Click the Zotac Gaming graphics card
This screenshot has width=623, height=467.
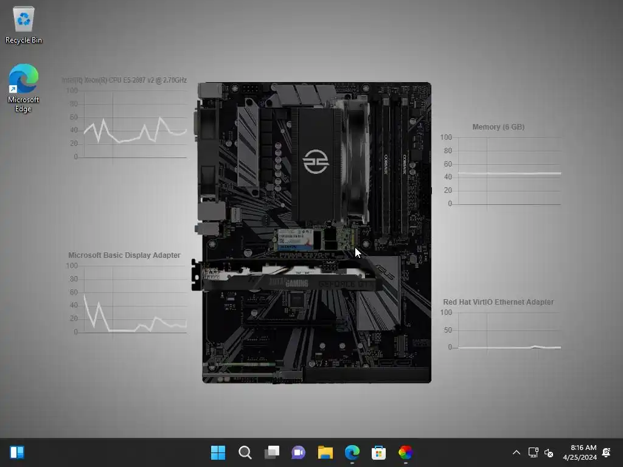point(288,275)
